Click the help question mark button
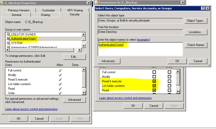The height and width of the screenshot is (129, 216). click(x=203, y=8)
